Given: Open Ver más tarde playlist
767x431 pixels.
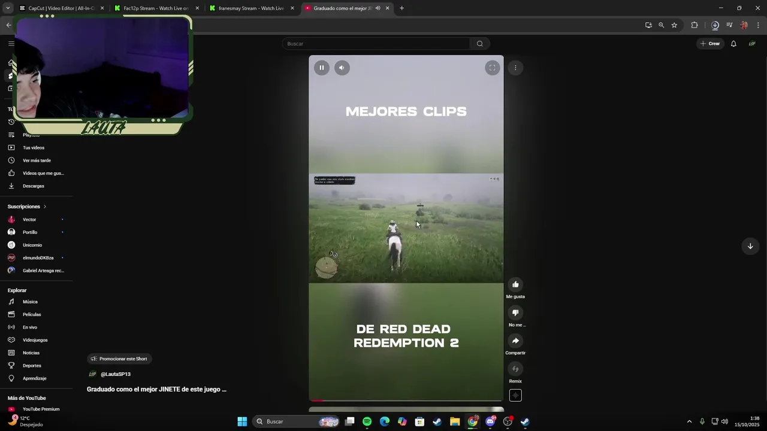Looking at the screenshot, I should click(x=36, y=160).
